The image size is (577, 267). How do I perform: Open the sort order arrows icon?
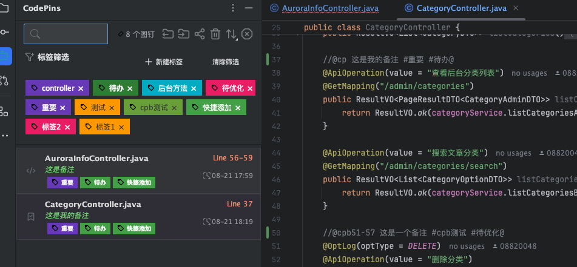pos(231,35)
